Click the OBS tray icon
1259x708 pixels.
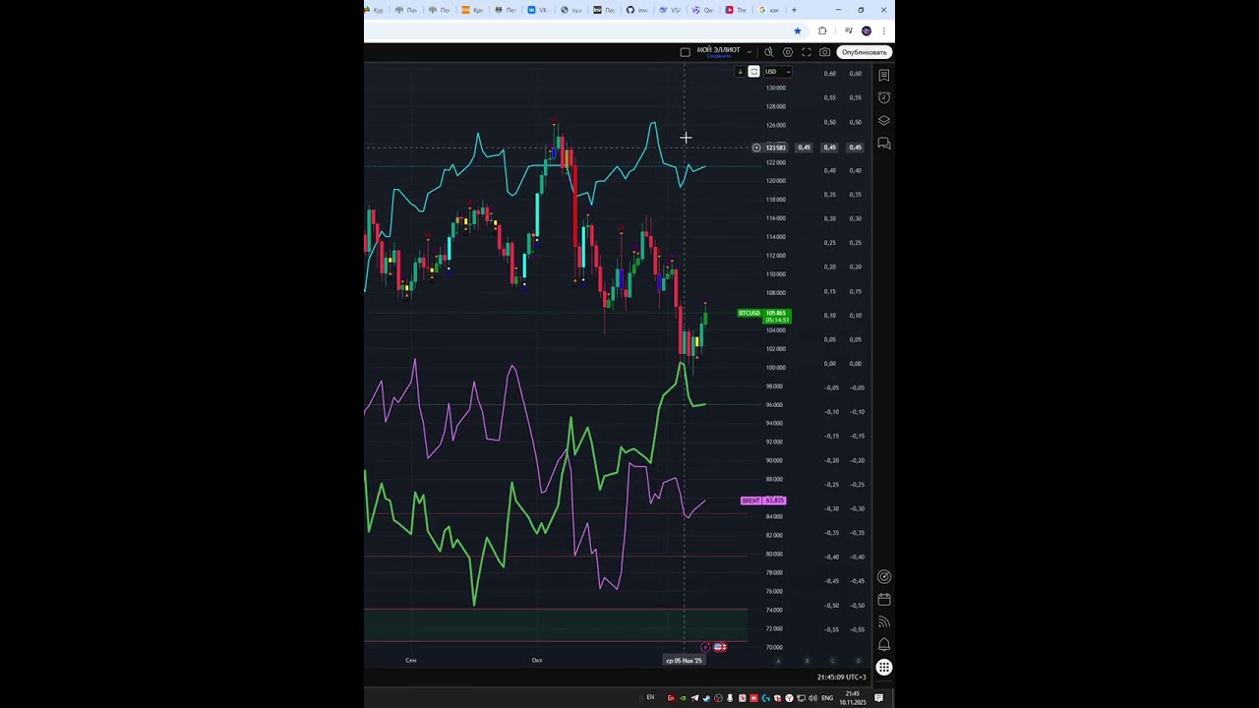click(719, 698)
